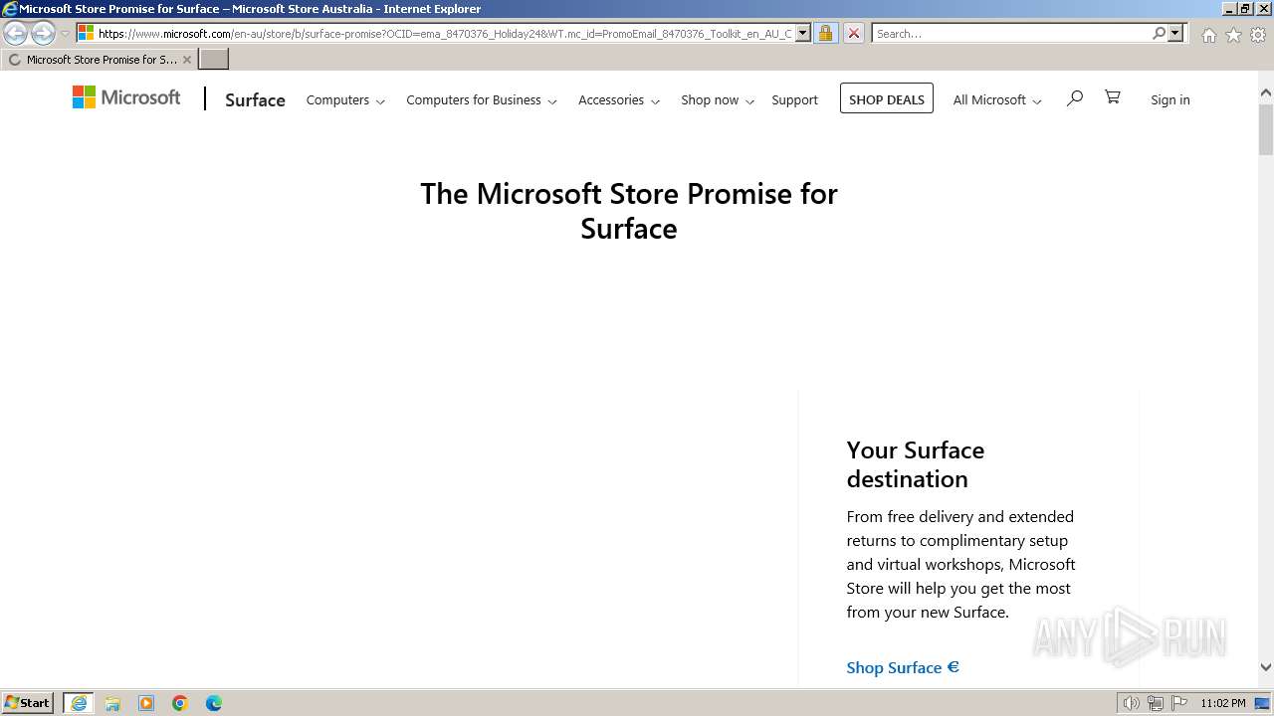Click the vertical scrollbar up arrow

tap(1266, 92)
